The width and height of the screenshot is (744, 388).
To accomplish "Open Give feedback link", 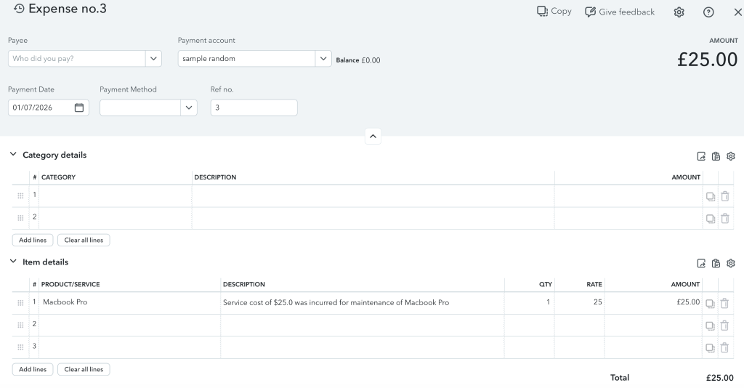I will [619, 12].
